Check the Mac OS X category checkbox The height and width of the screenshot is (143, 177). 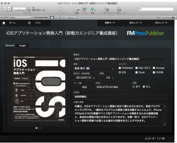tap(136, 68)
